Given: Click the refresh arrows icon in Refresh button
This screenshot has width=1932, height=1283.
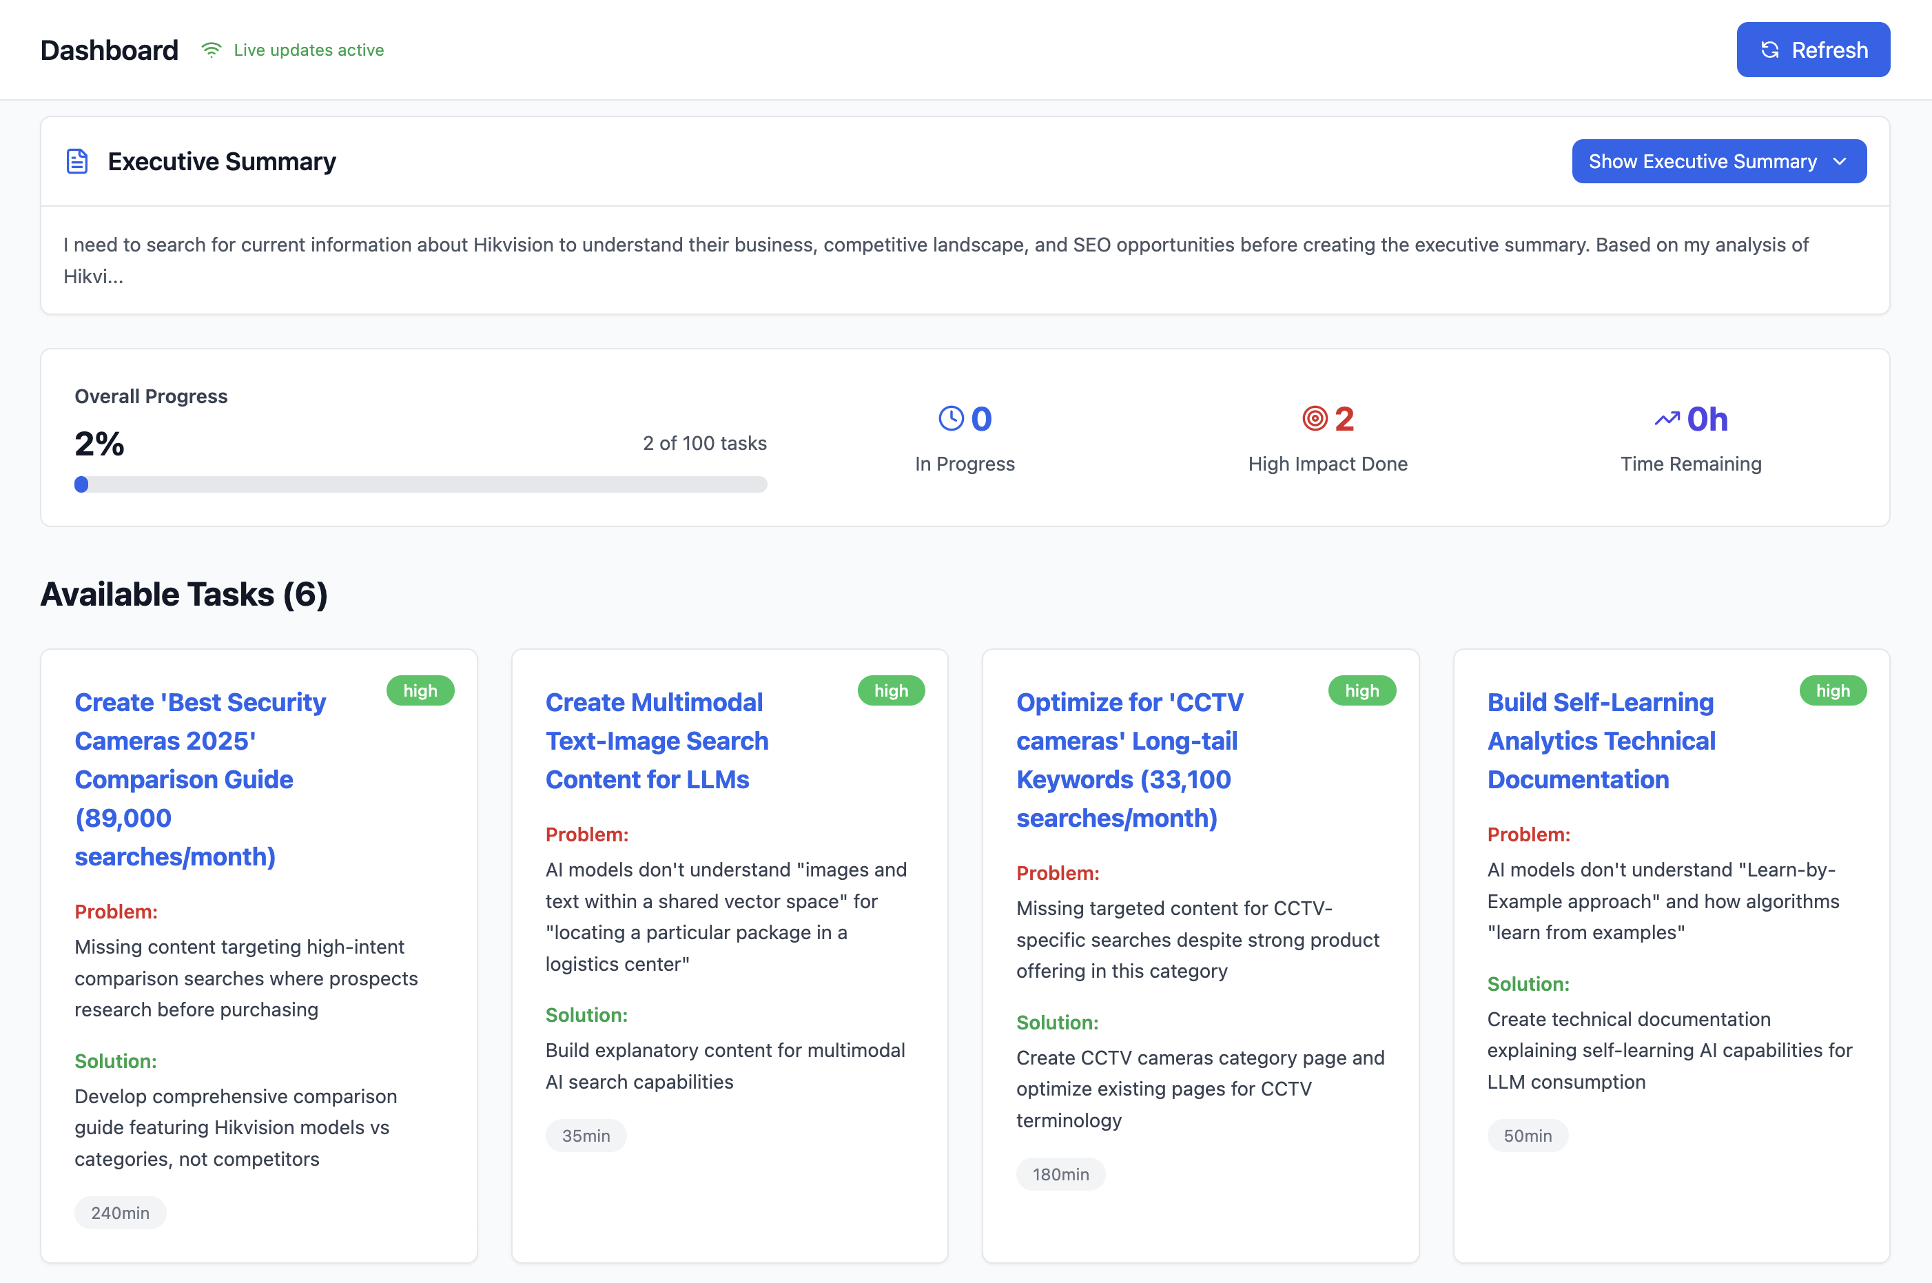Looking at the screenshot, I should point(1769,50).
